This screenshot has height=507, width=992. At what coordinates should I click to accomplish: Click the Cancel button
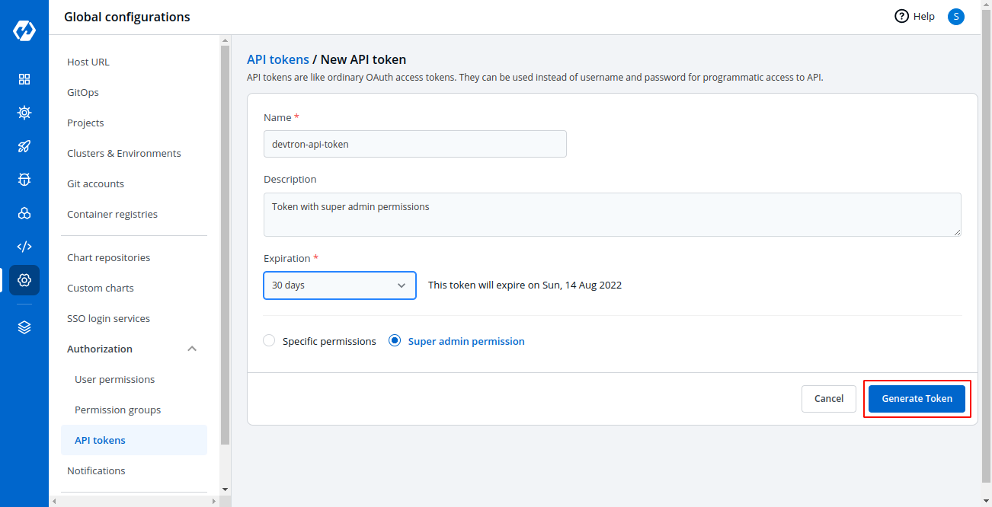[x=829, y=399]
